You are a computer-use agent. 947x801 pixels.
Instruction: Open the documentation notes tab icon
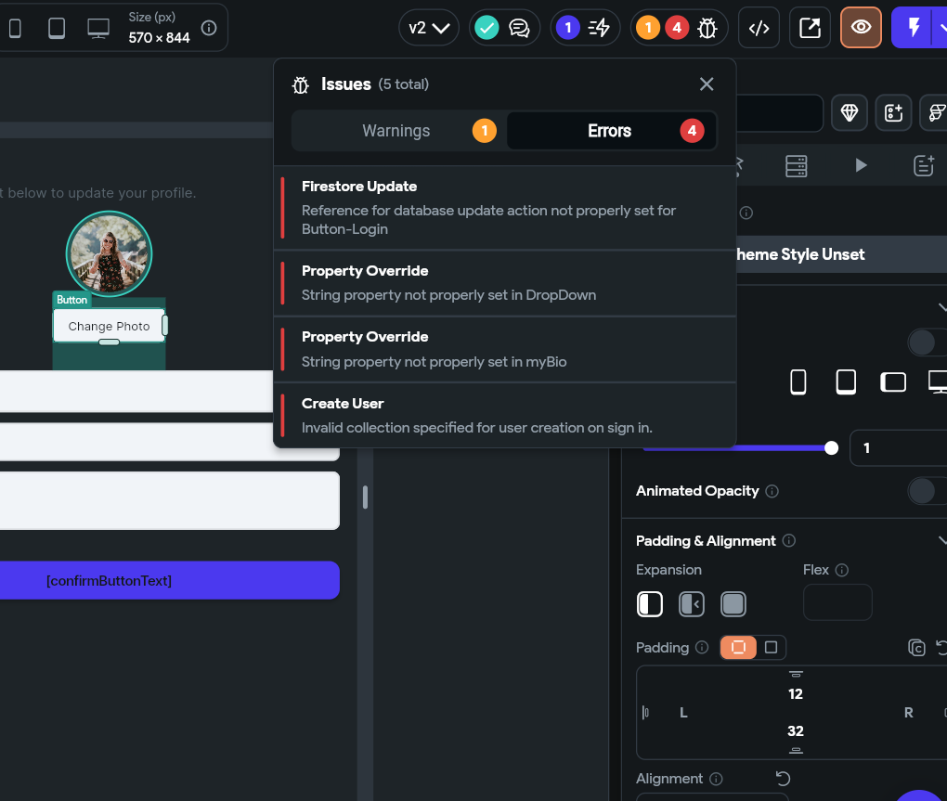click(x=924, y=165)
